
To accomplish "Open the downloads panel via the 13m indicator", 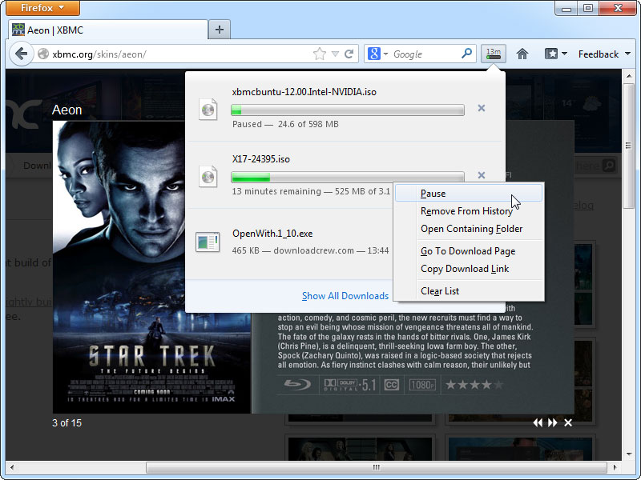I will point(494,54).
